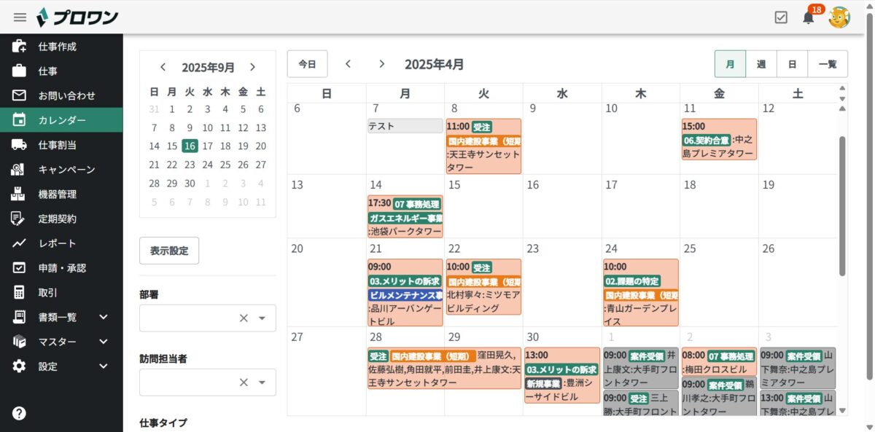Click calendar vertical scrollbar thumb

(842, 206)
